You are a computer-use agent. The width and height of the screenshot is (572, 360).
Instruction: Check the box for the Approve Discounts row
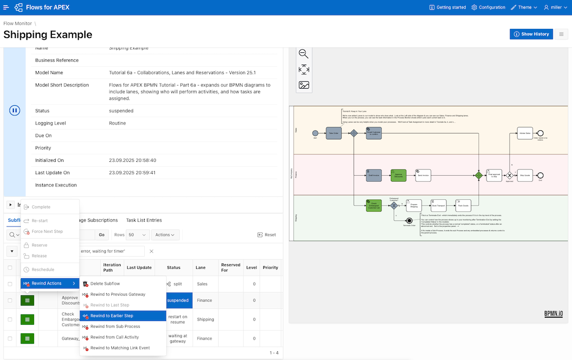pyautogui.click(x=10, y=300)
